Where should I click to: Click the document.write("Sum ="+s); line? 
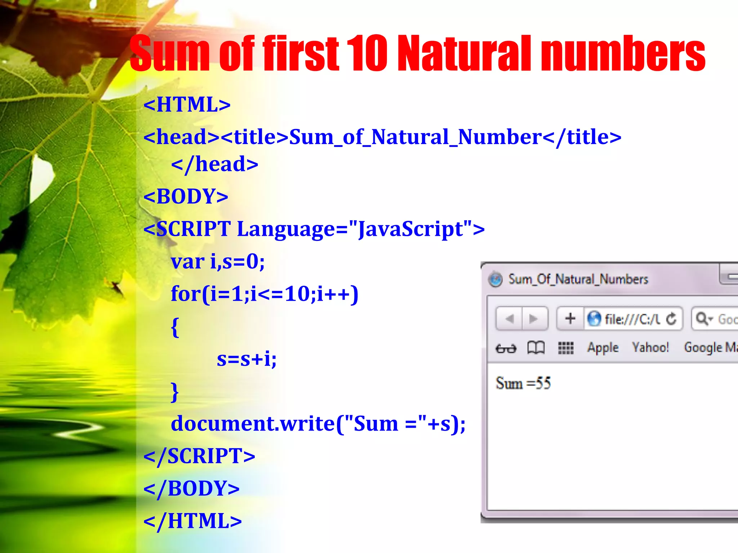318,424
